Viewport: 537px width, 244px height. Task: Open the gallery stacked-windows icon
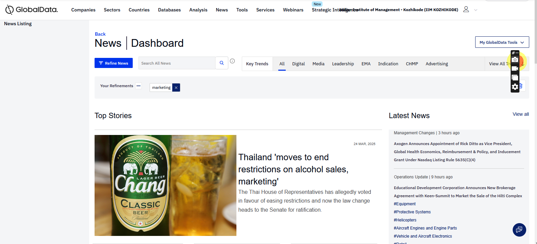pos(515,78)
